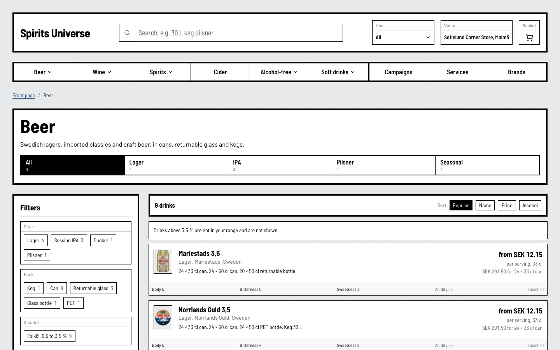Image resolution: width=560 pixels, height=350 pixels.
Task: Toggle the PET pack filter
Action: click(73, 303)
